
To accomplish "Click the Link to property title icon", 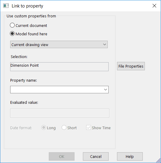I will (x=6, y=6).
